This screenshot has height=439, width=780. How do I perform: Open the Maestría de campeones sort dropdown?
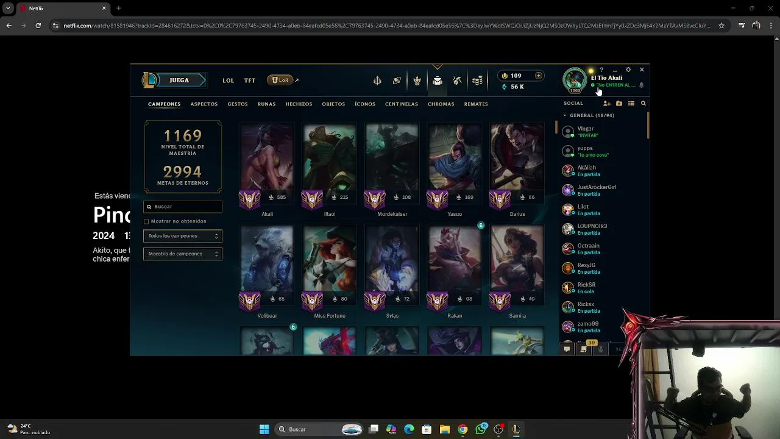click(183, 254)
